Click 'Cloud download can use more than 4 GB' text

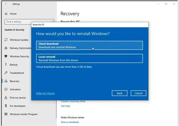(x=64, y=67)
